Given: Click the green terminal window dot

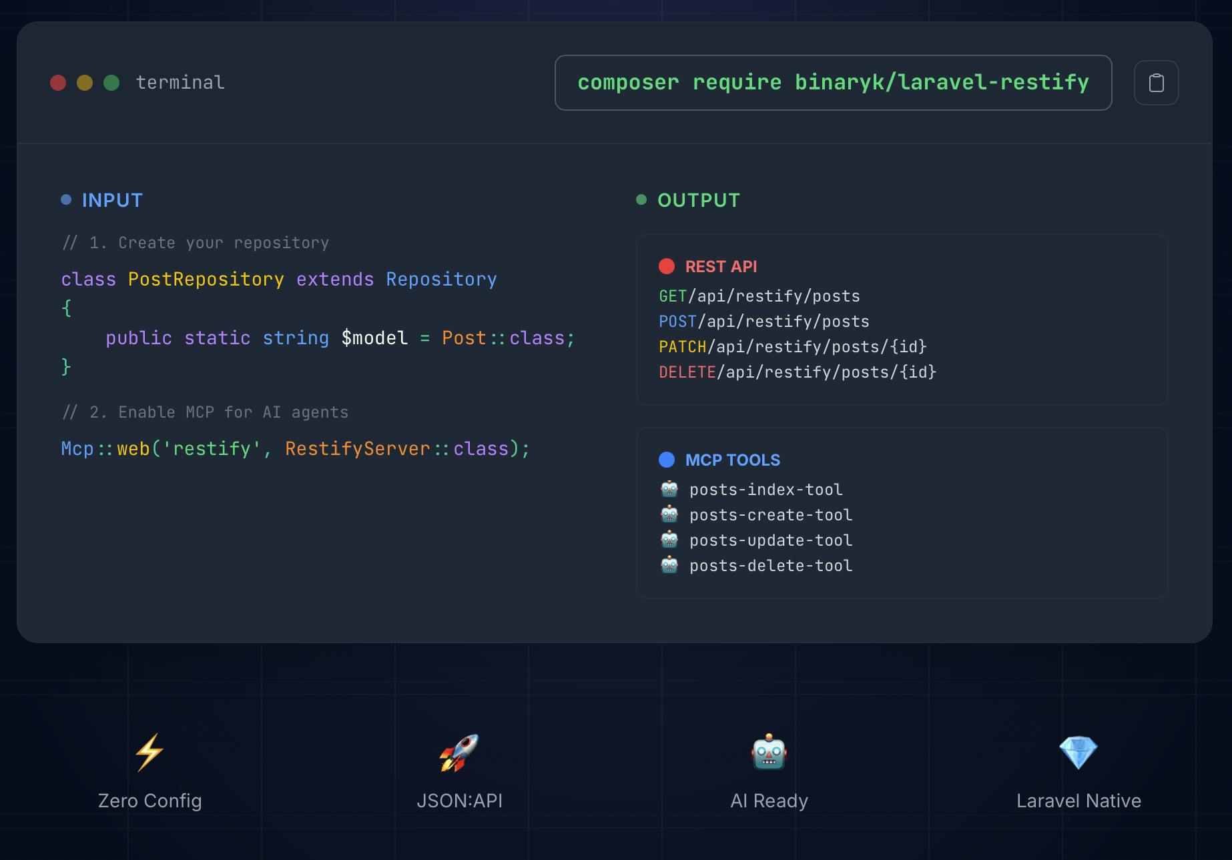Looking at the screenshot, I should (111, 83).
